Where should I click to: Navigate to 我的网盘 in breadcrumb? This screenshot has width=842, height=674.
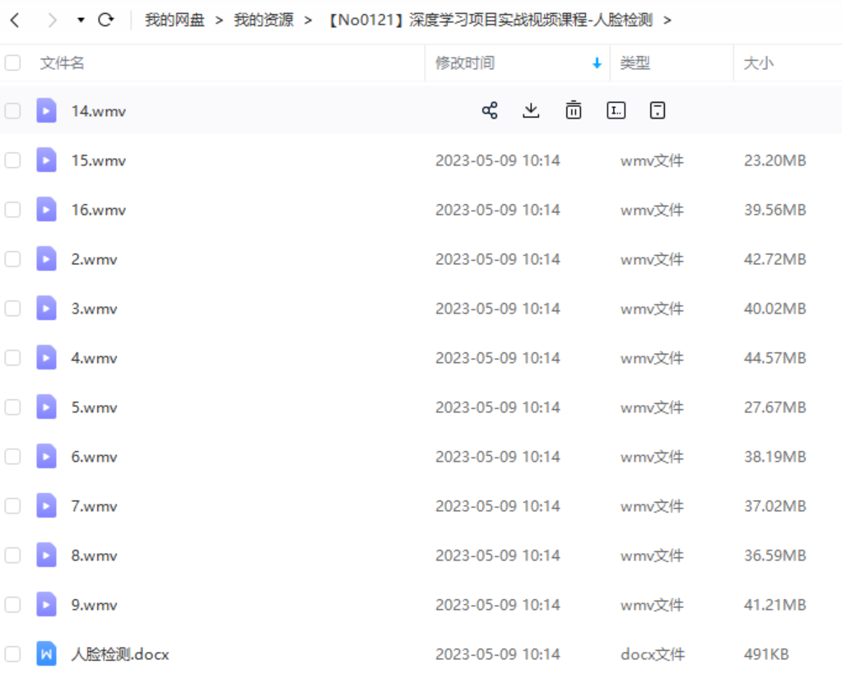click(174, 20)
